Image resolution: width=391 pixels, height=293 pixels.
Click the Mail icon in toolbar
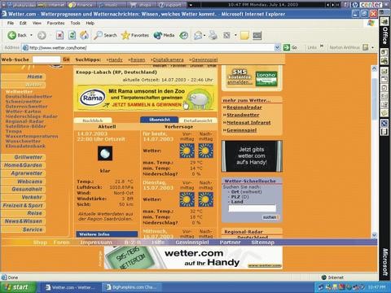click(x=198, y=35)
